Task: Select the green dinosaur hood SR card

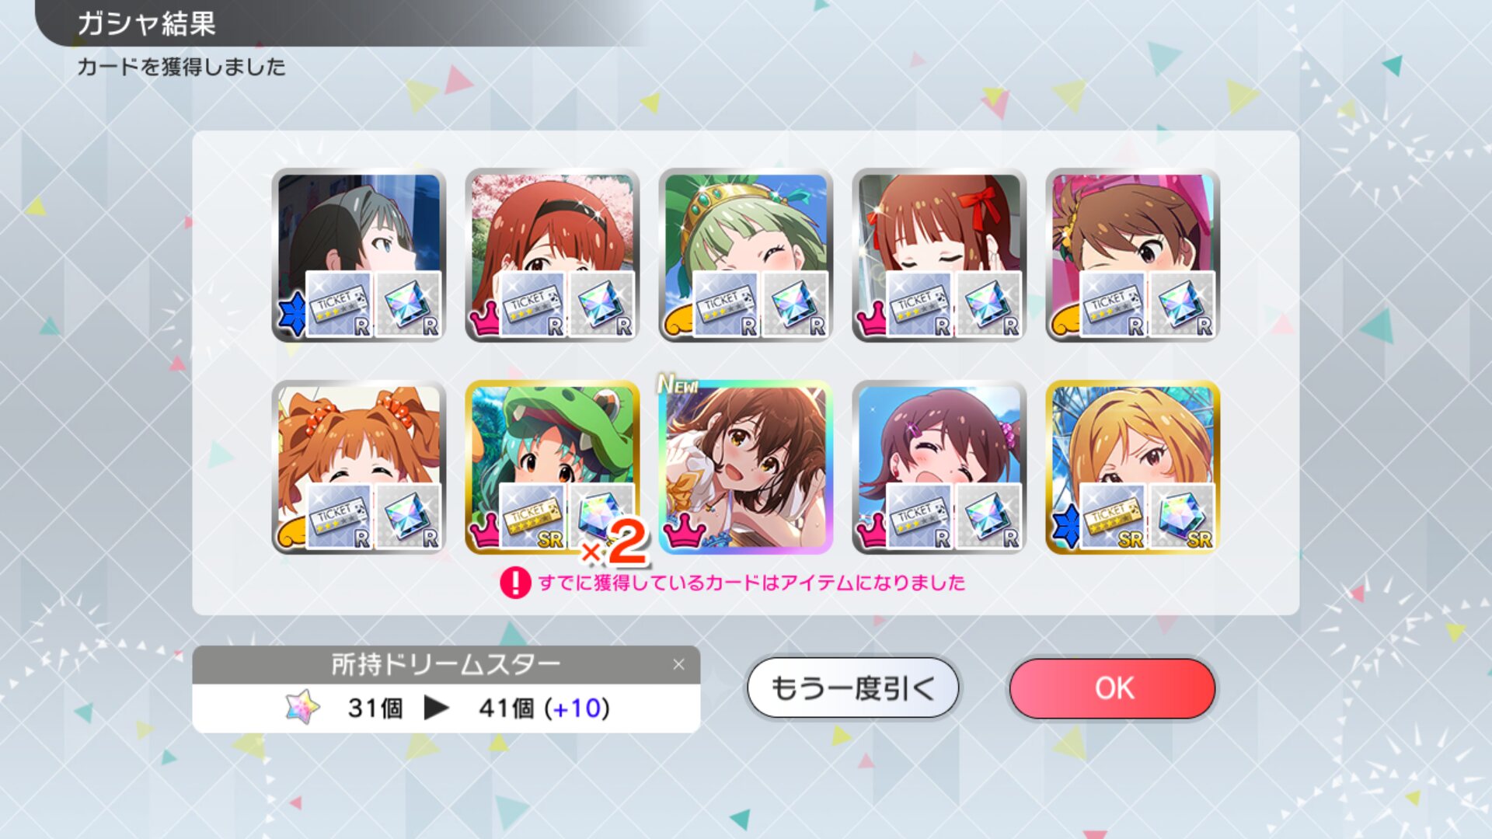Action: coord(552,467)
